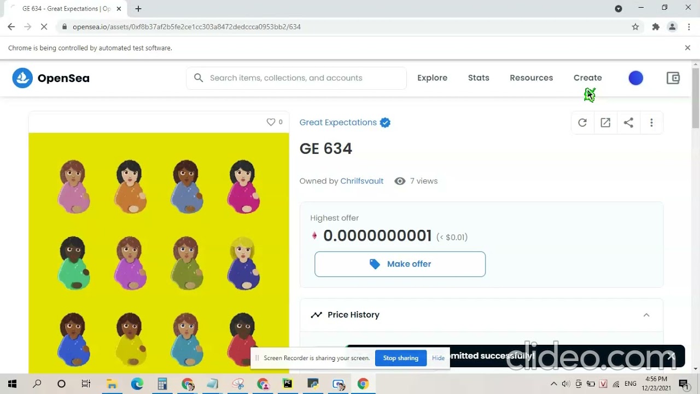Open the Windows notification center
The height and width of the screenshot is (394, 700).
pyautogui.click(x=683, y=384)
